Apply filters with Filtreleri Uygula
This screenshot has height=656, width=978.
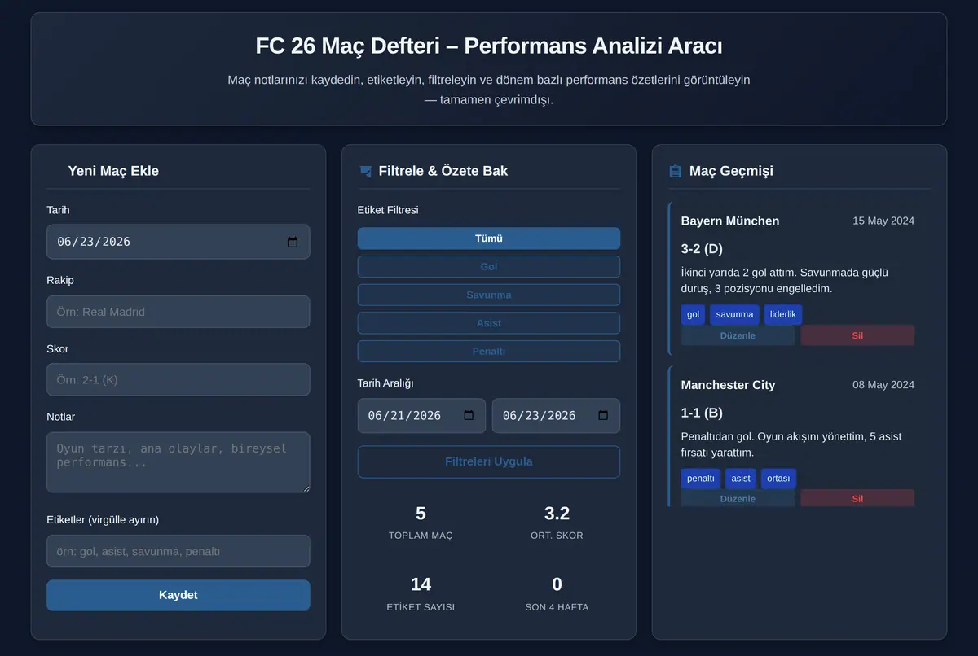tap(489, 461)
